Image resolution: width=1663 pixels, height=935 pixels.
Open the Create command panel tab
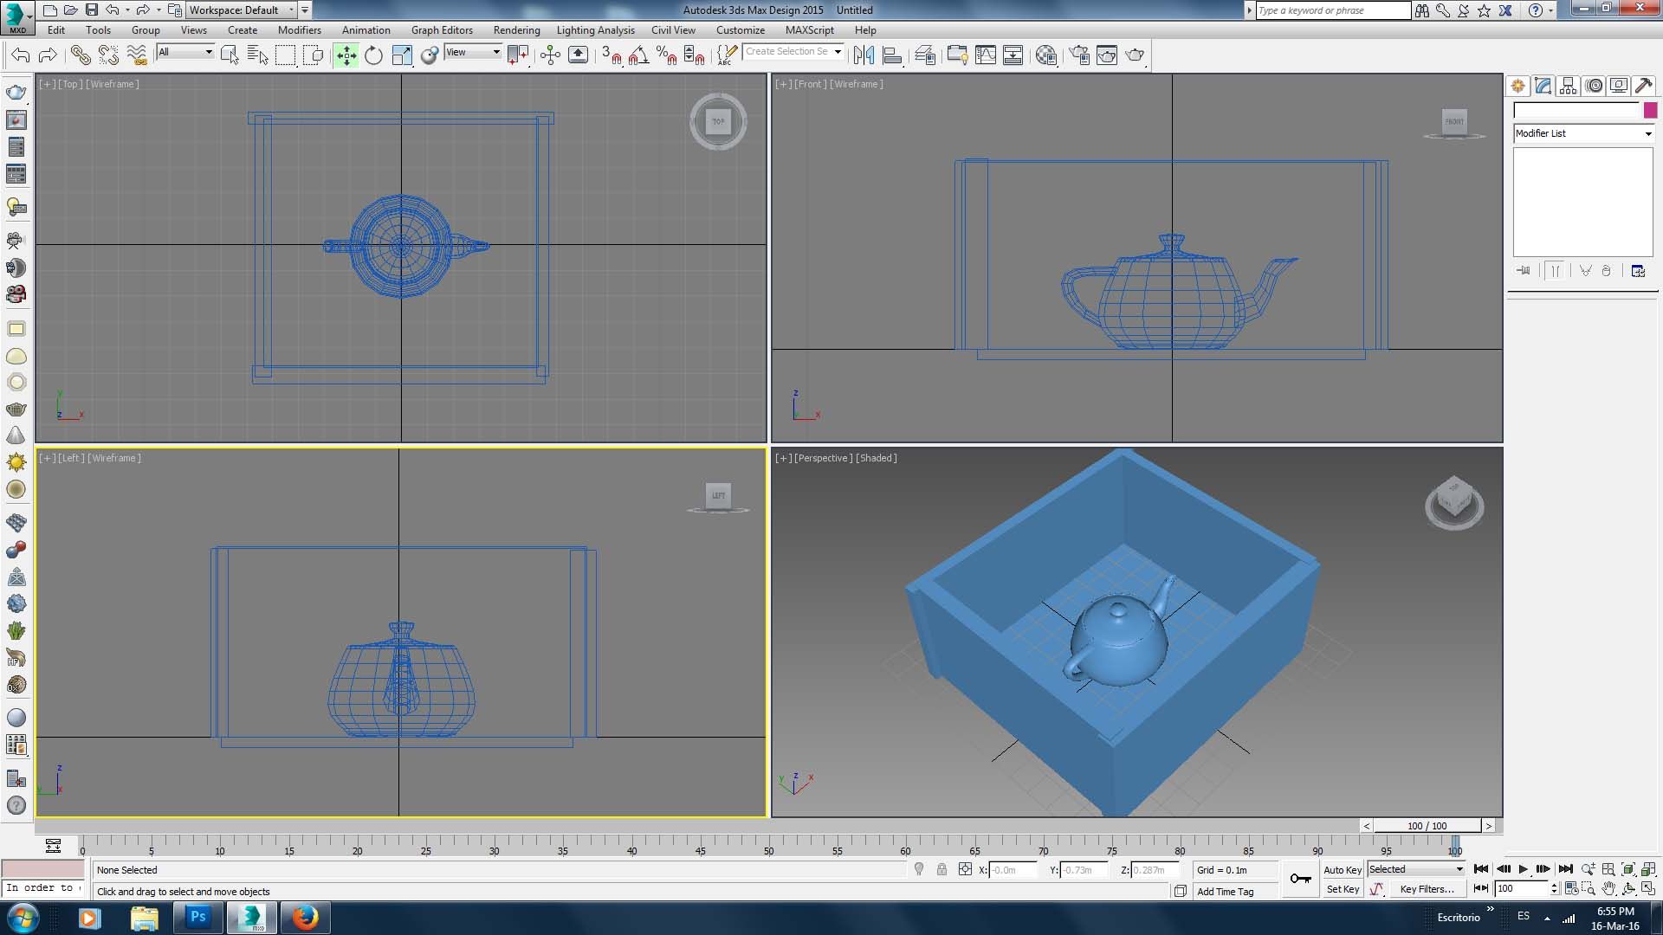(1517, 86)
